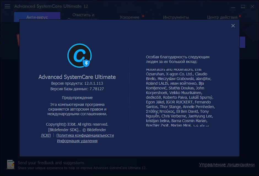Open the Инструменты tab
Image resolution: width=259 pixels, height=176 pixels.
click(x=176, y=17)
